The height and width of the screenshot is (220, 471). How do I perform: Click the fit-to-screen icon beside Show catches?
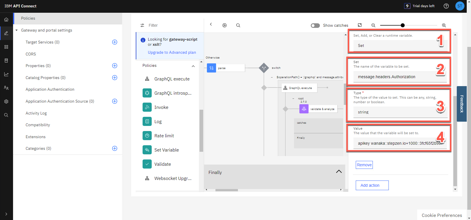pos(360,25)
